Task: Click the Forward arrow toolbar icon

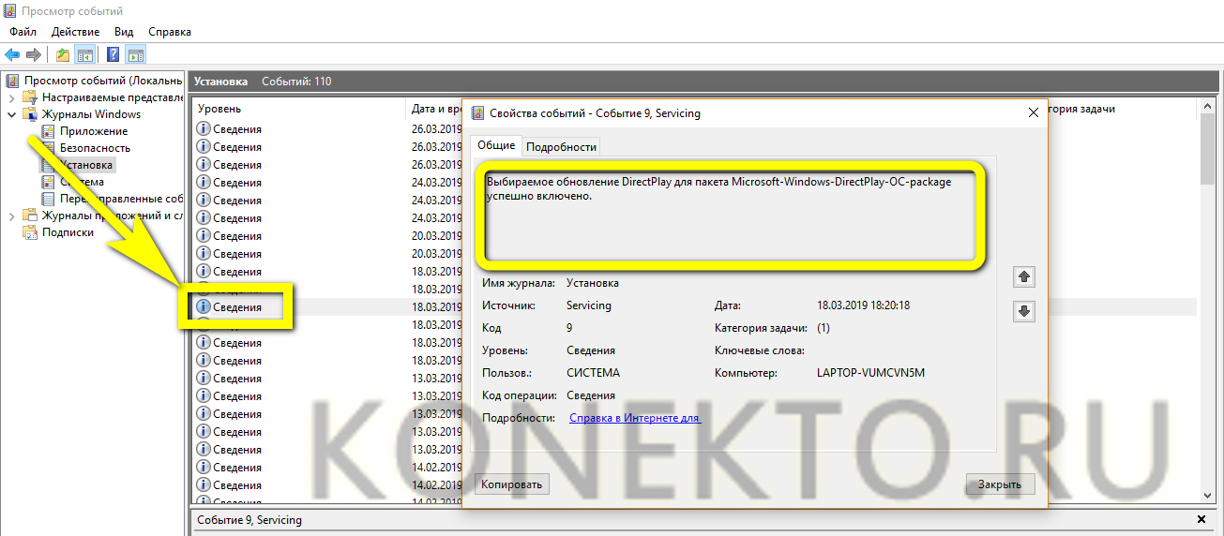Action: click(x=34, y=54)
